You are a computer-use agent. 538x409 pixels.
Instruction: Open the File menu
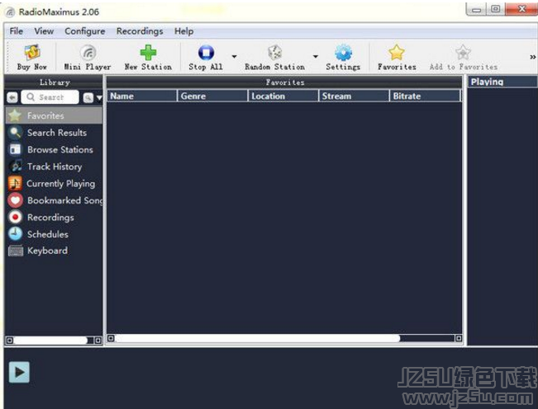[x=17, y=31]
